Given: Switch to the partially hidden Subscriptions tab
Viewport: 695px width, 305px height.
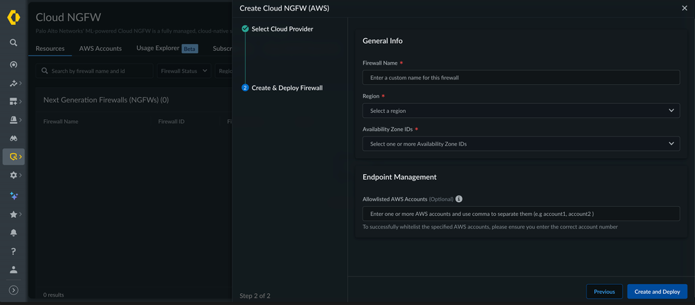Looking at the screenshot, I should (x=223, y=48).
